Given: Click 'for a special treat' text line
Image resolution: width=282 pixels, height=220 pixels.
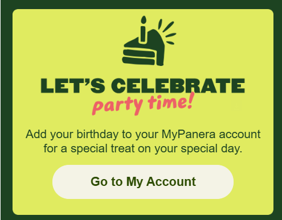Looking at the screenshot, I should pos(143,148).
